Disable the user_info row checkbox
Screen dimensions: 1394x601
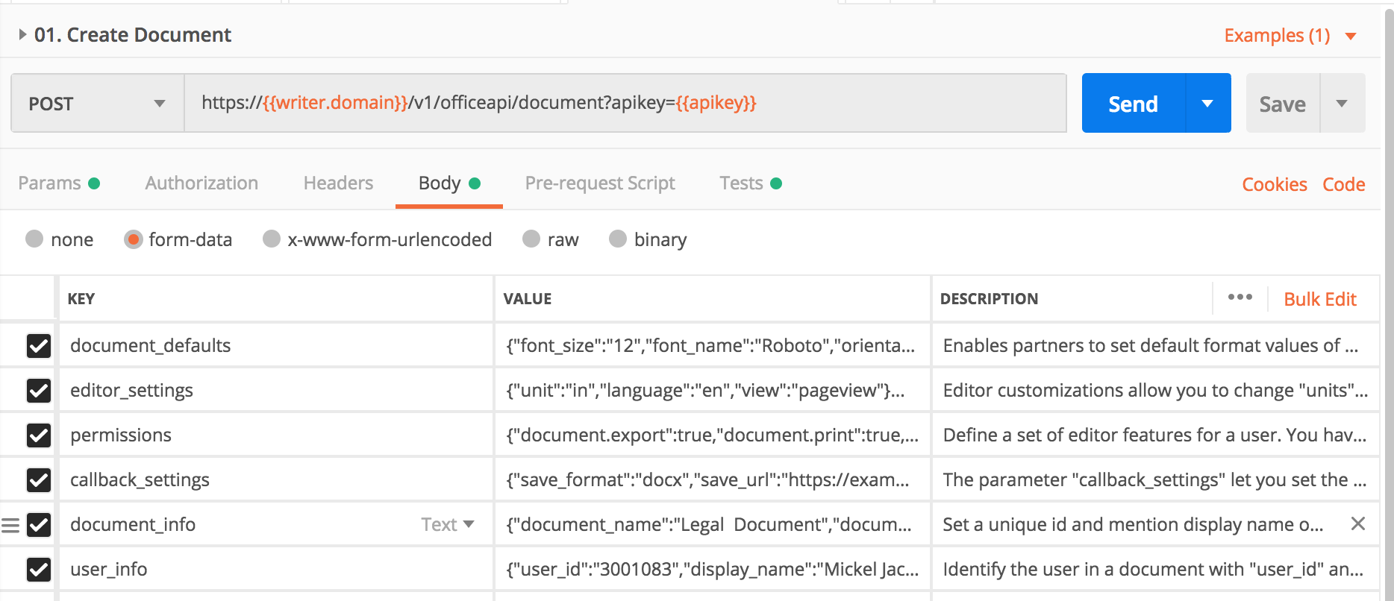click(x=39, y=570)
